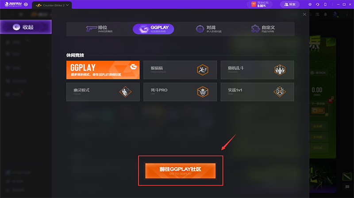Select the GGPLAY mode tab
354x198 pixels.
pos(153,29)
